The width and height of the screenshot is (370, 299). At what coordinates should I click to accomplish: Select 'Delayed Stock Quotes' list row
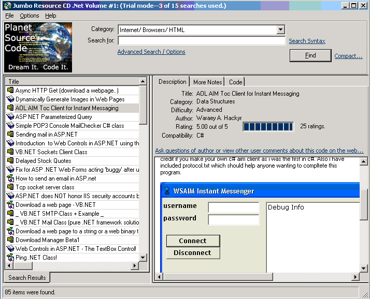72,161
